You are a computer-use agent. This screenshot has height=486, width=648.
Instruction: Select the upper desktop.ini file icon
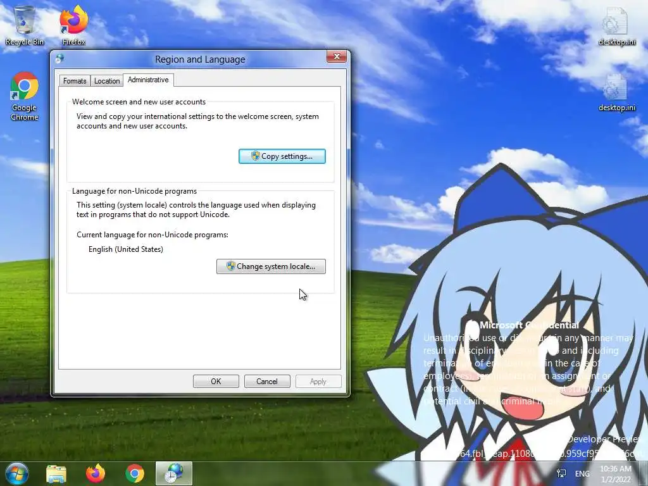click(x=616, y=25)
